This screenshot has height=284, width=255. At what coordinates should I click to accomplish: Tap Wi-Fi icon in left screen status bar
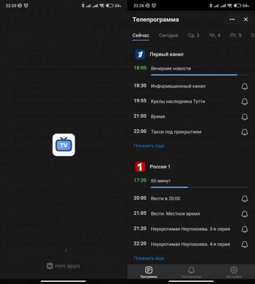[x=102, y=6]
